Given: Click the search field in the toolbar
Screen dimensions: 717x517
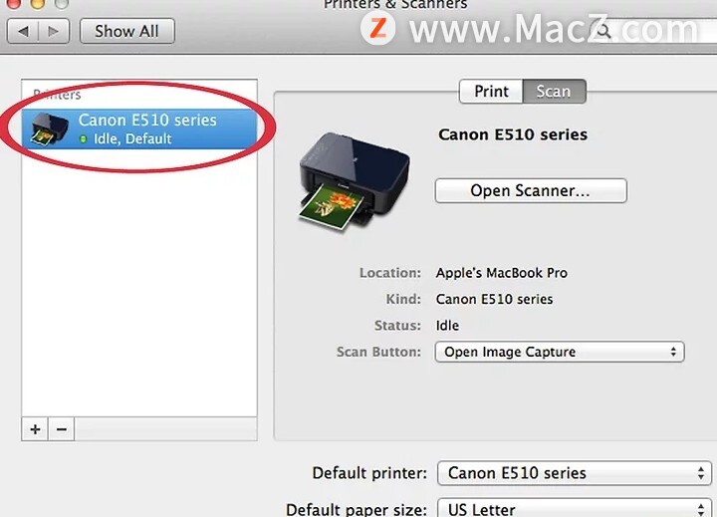Looking at the screenshot, I should coord(654,31).
